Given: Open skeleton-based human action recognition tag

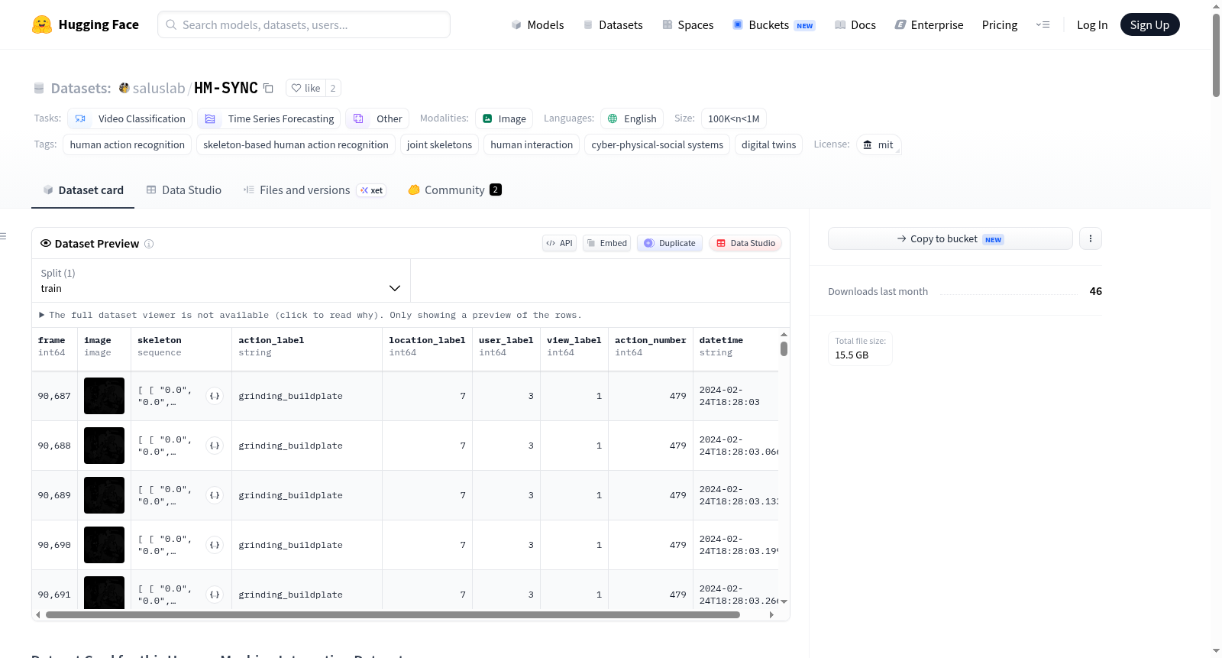Looking at the screenshot, I should coord(296,144).
